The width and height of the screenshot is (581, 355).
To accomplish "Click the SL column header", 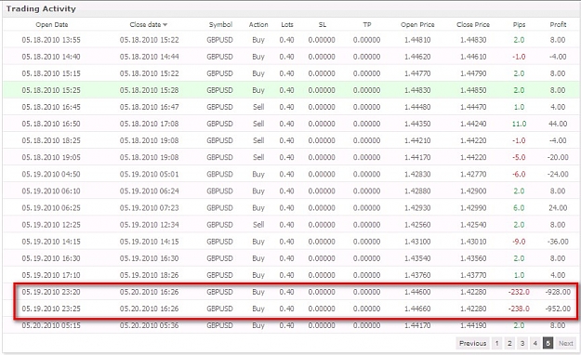I will (323, 25).
